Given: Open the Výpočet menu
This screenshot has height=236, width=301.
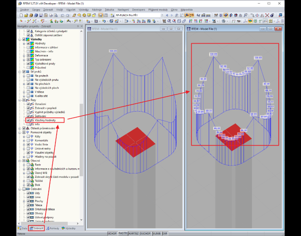Looking at the screenshot, I should coord(70,10).
